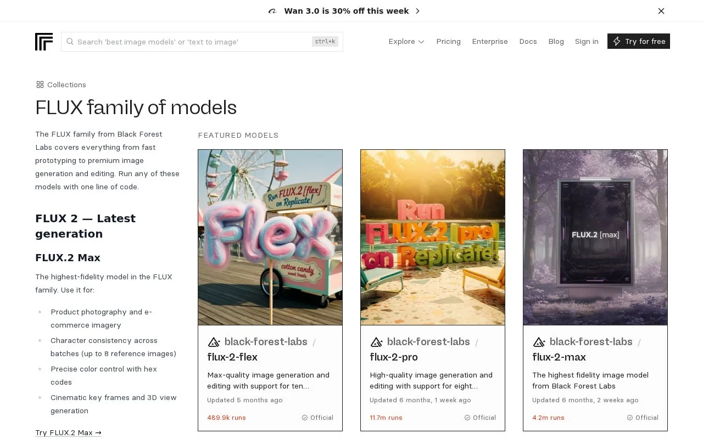Open the Blog link
703x439 pixels.
point(556,41)
